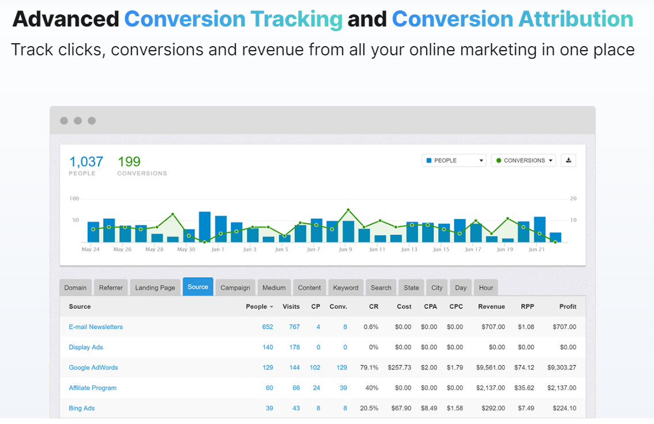Click the May 24 axis label
This screenshot has height=424, width=654.
click(91, 249)
